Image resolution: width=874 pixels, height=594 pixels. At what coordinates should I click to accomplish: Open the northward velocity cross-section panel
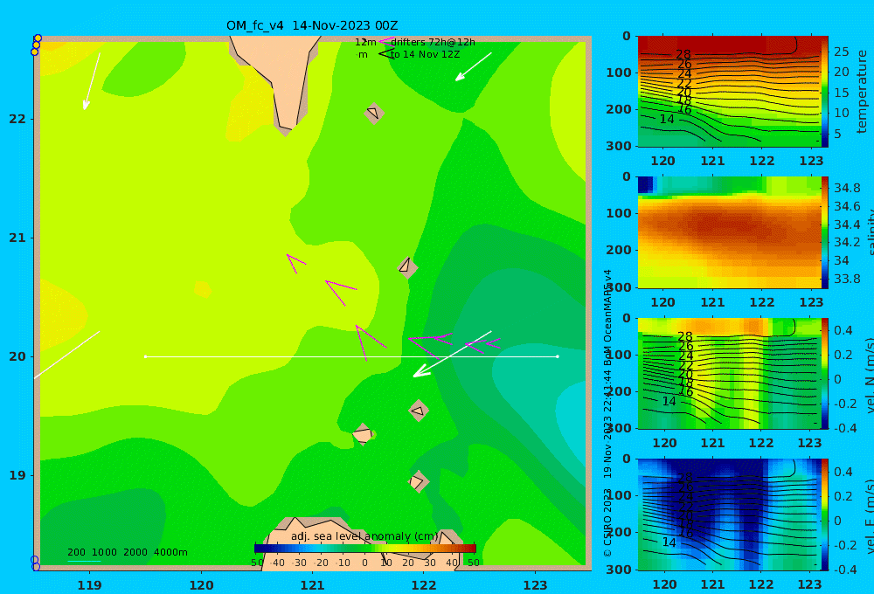[729, 373]
